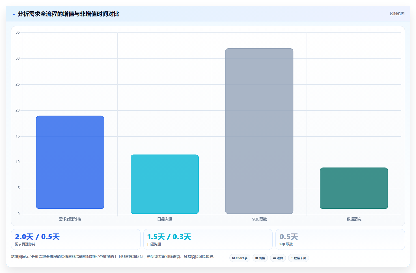Click the y-axis value 15
This screenshot has width=416, height=273.
click(18, 136)
